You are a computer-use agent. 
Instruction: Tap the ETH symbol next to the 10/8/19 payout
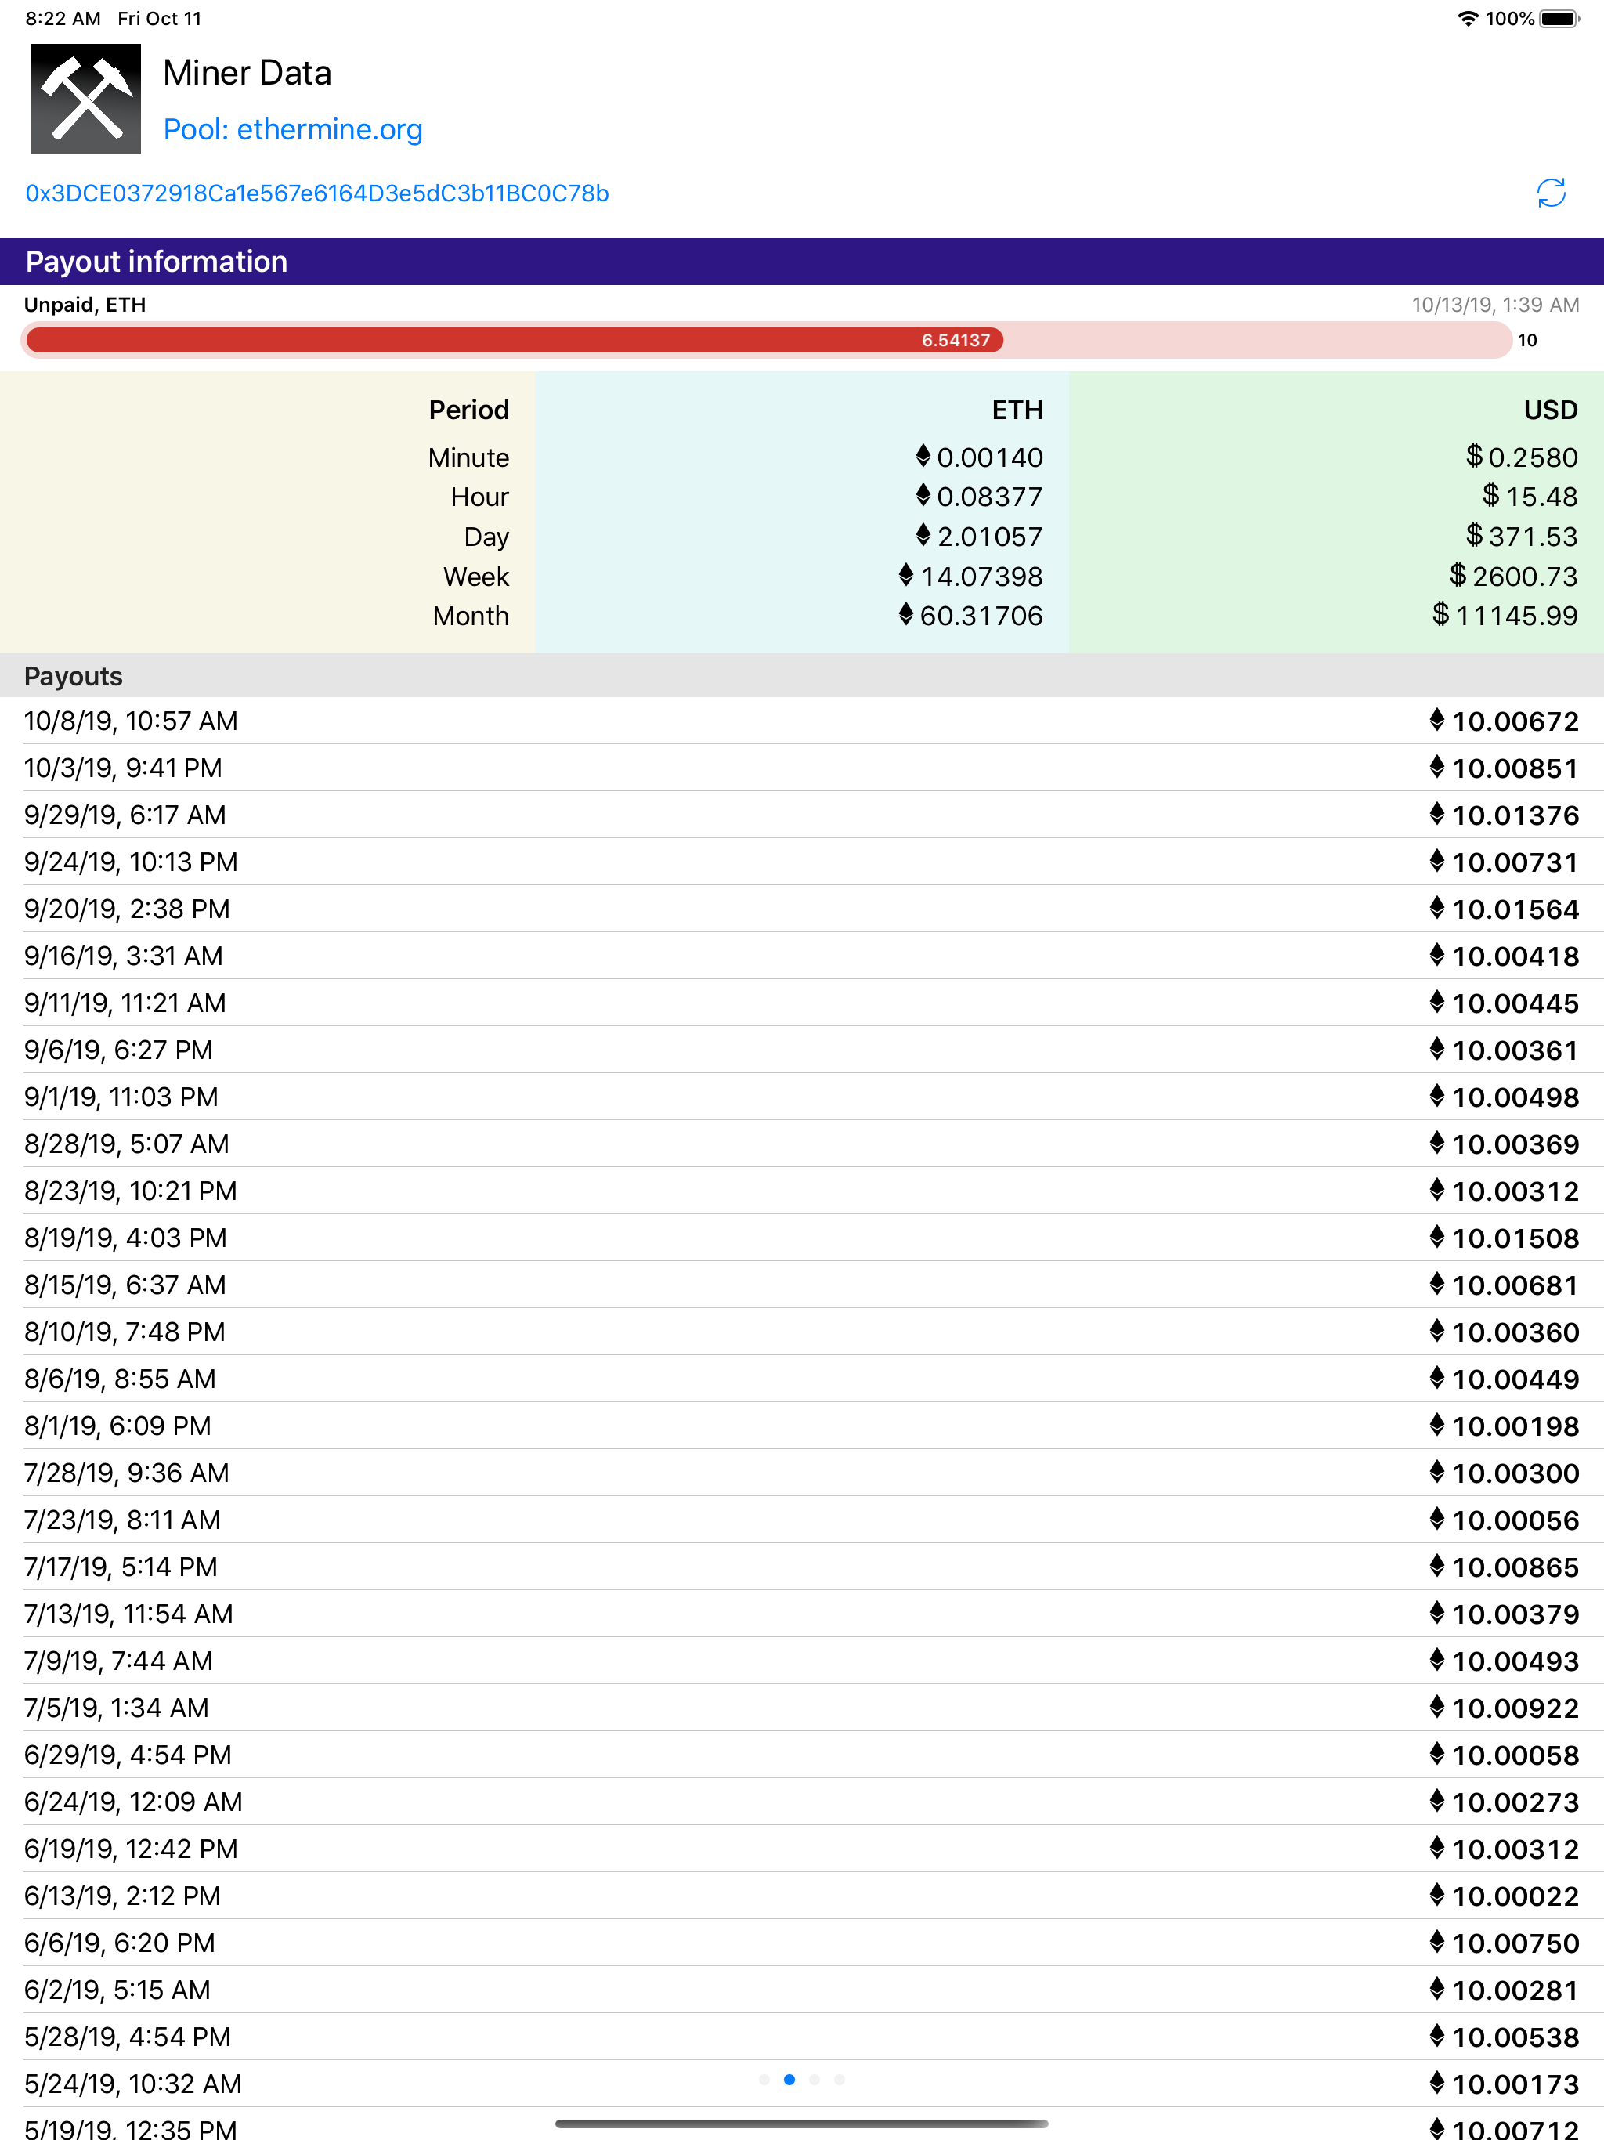click(x=1436, y=720)
